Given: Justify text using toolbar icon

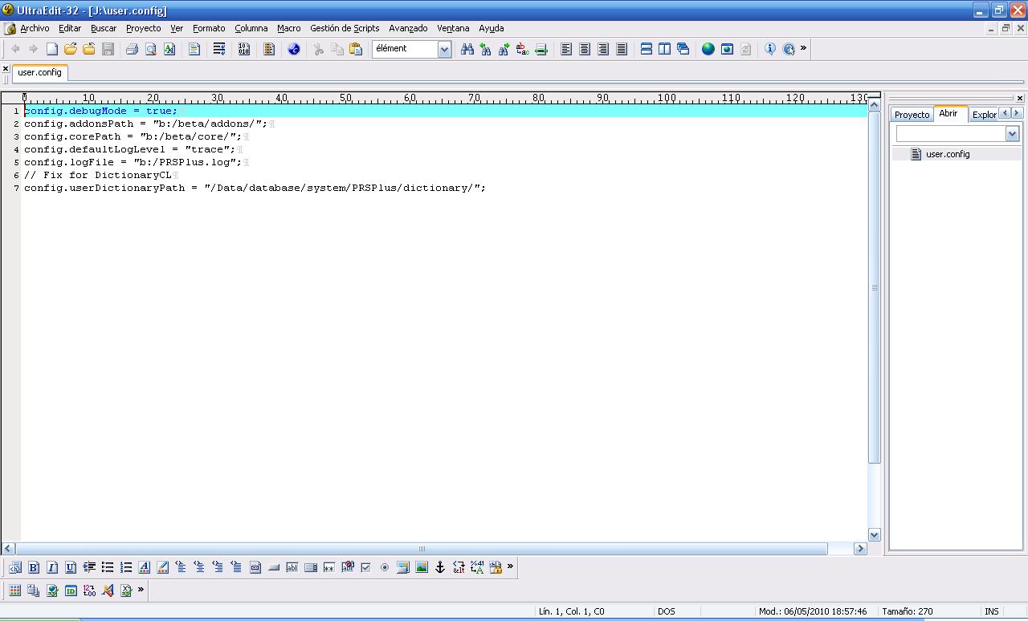Looking at the screenshot, I should (x=622, y=49).
